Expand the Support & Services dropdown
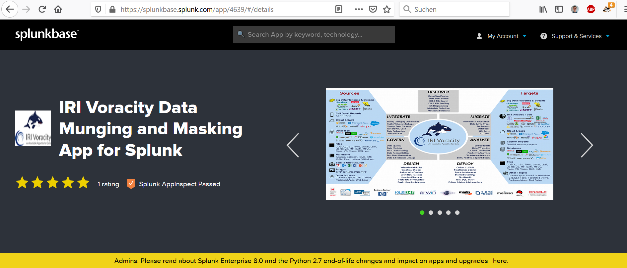627x268 pixels. click(x=575, y=36)
